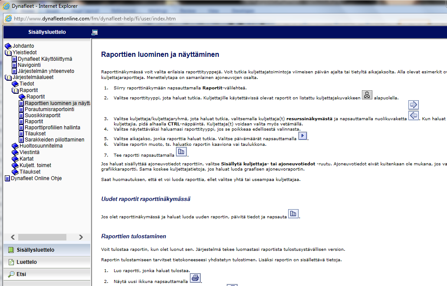Expand the Kartat book
The height and width of the screenshot is (286, 447).
point(15,159)
